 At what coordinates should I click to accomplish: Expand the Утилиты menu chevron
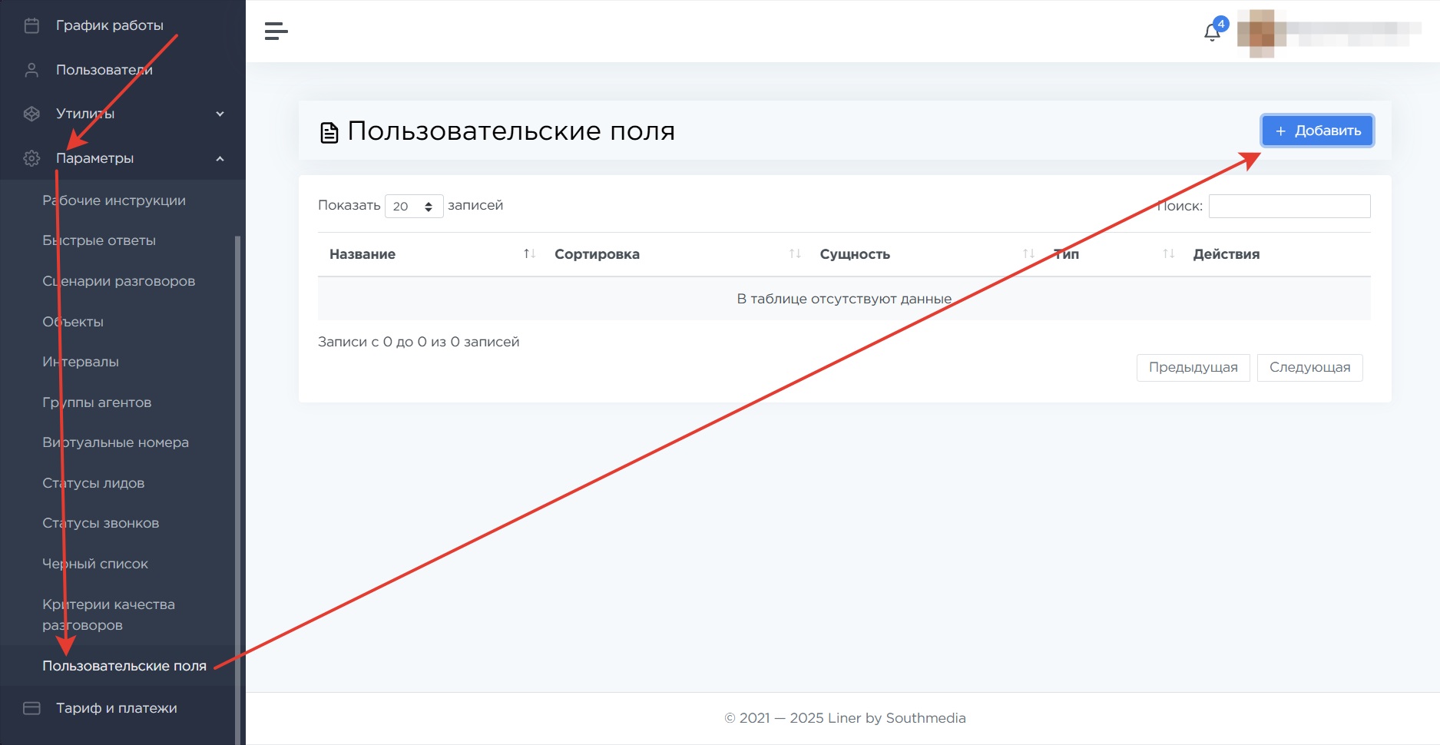pos(220,114)
